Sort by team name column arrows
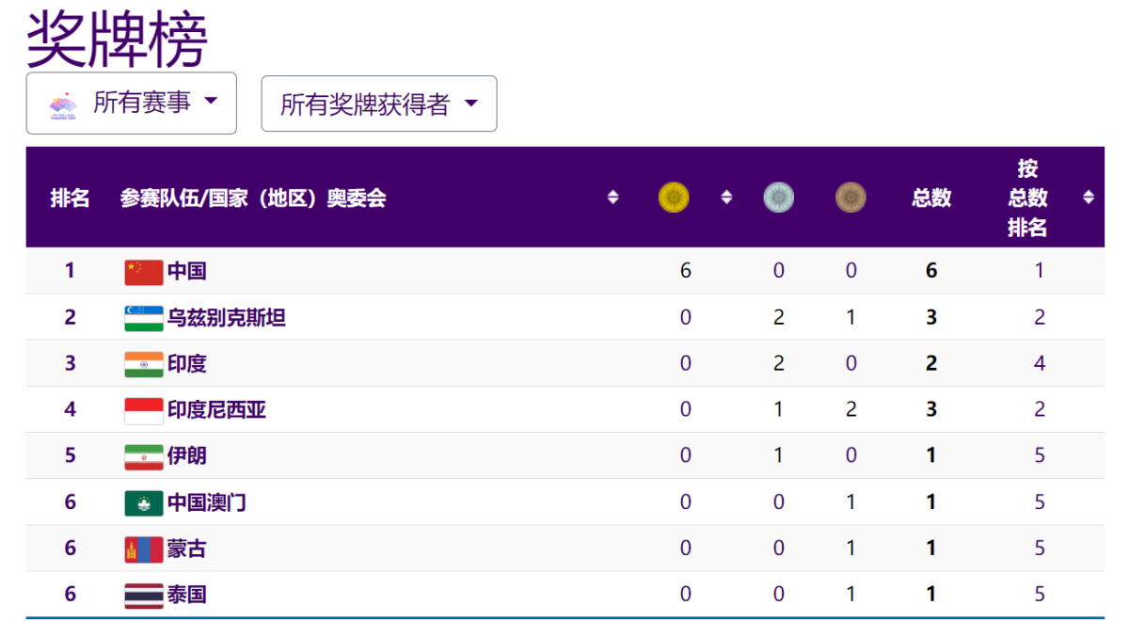This screenshot has width=1129, height=621. (613, 198)
